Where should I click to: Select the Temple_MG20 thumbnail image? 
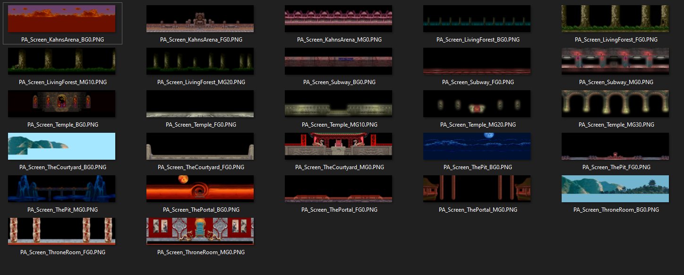point(477,104)
